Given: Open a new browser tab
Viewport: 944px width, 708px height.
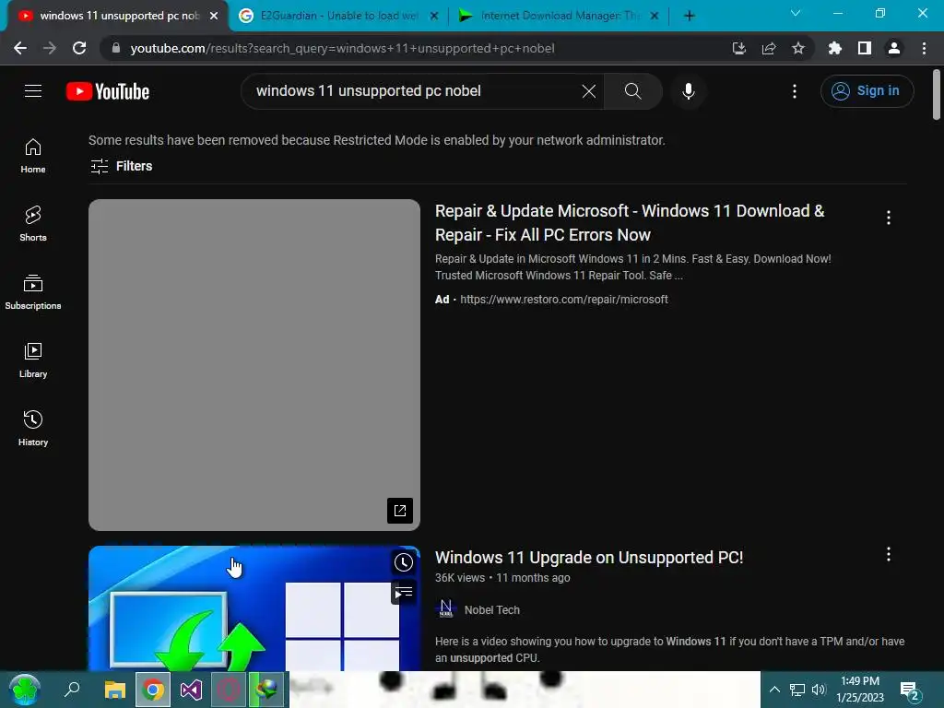Looking at the screenshot, I should 690,16.
